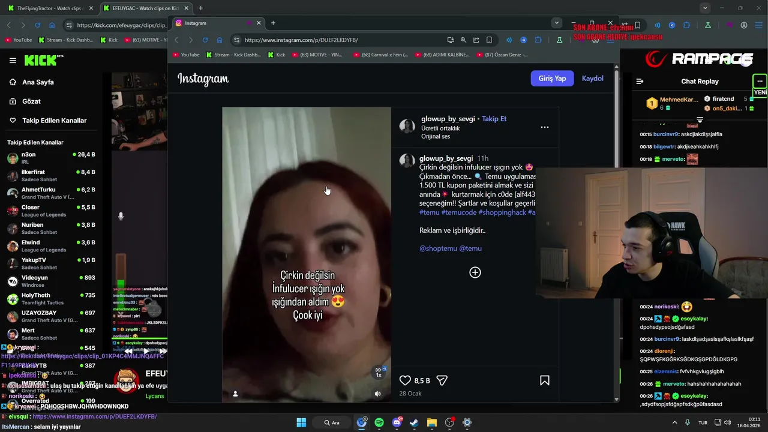Click the Instagram page vertical scrollbar

coord(616,234)
